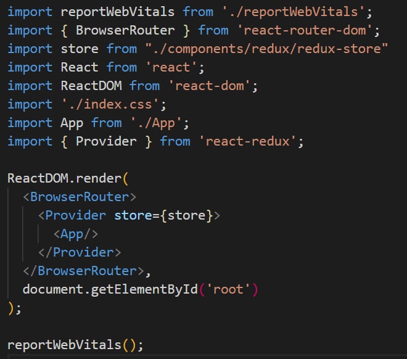Screen dimensions: 407x359
Task: Click 'App' identifier in import App line
Action: click(72, 123)
